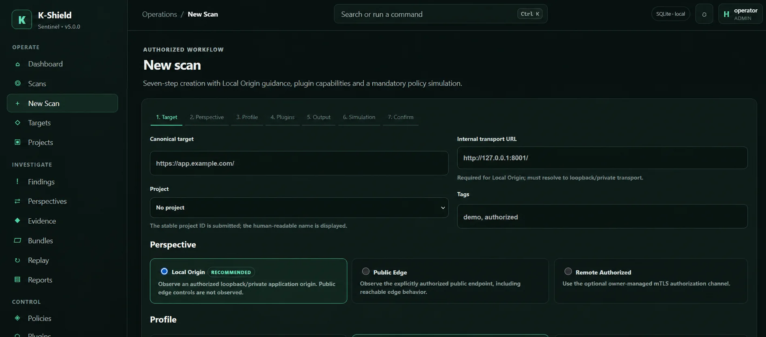This screenshot has width=766, height=337.
Task: Open the Scans page in the sidebar
Action: pos(62,83)
